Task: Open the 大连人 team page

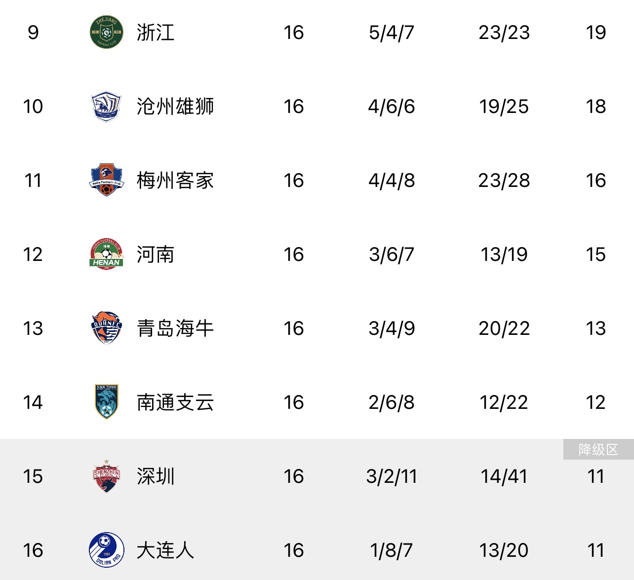Action: tap(165, 550)
